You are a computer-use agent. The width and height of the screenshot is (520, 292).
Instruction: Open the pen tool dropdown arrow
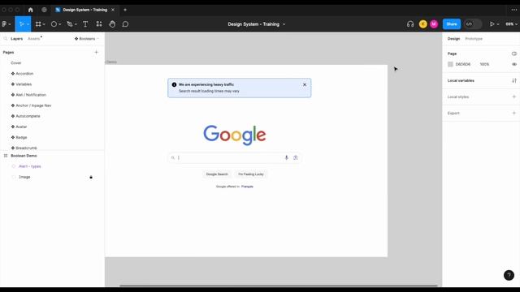(76, 24)
